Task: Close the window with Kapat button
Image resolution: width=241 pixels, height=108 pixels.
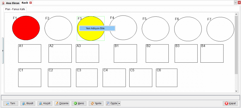Action: click(x=230, y=103)
